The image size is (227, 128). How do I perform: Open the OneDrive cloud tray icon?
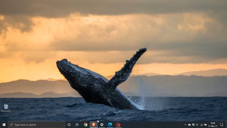[189, 125]
